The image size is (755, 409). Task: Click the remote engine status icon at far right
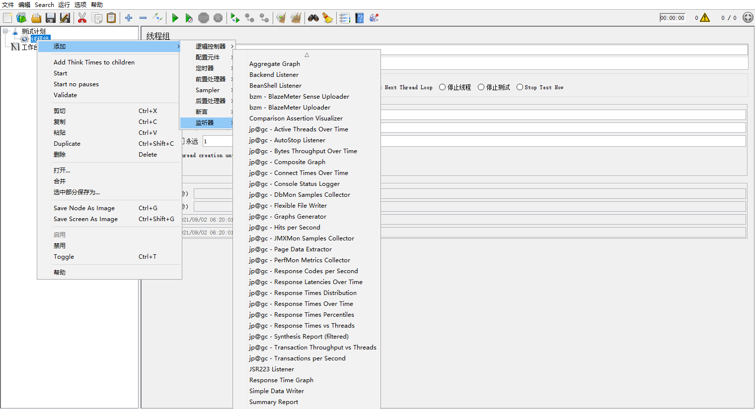pos(748,17)
